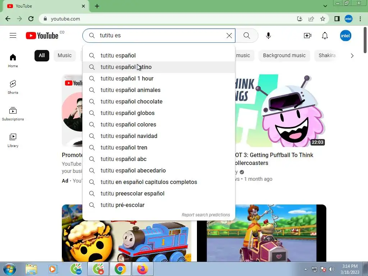Open File Explorer from the taskbar
Screen dimensions: 368x276
pos(31,269)
